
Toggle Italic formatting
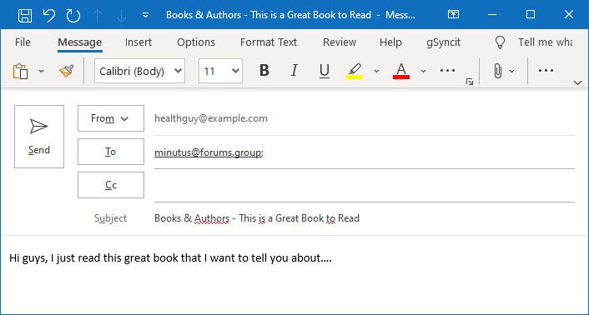click(294, 71)
